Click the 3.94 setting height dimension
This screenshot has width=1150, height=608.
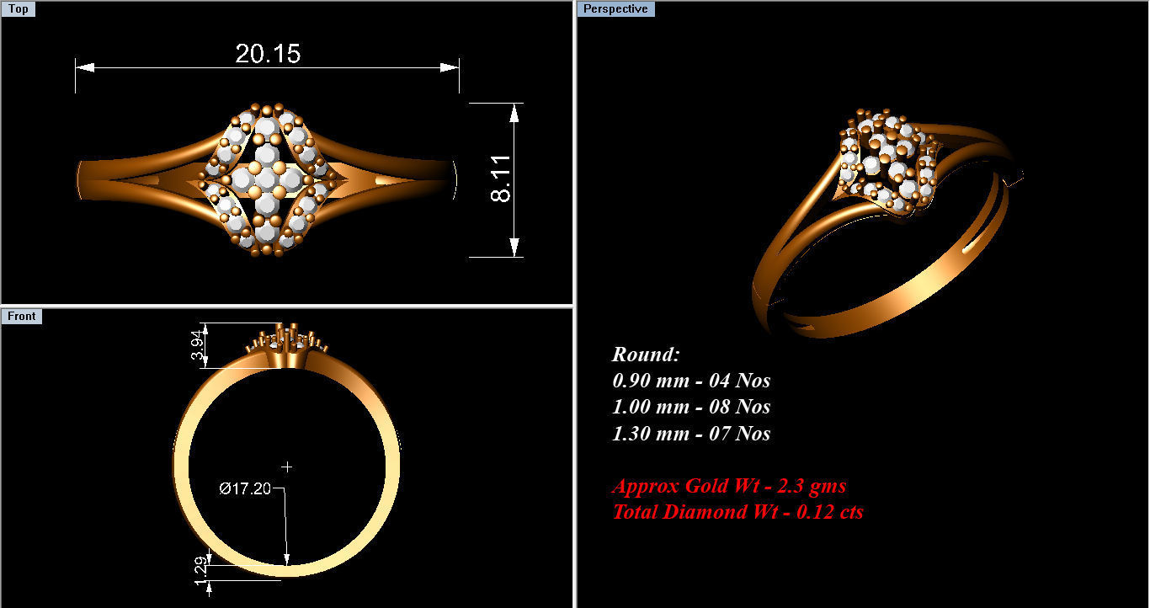point(199,345)
